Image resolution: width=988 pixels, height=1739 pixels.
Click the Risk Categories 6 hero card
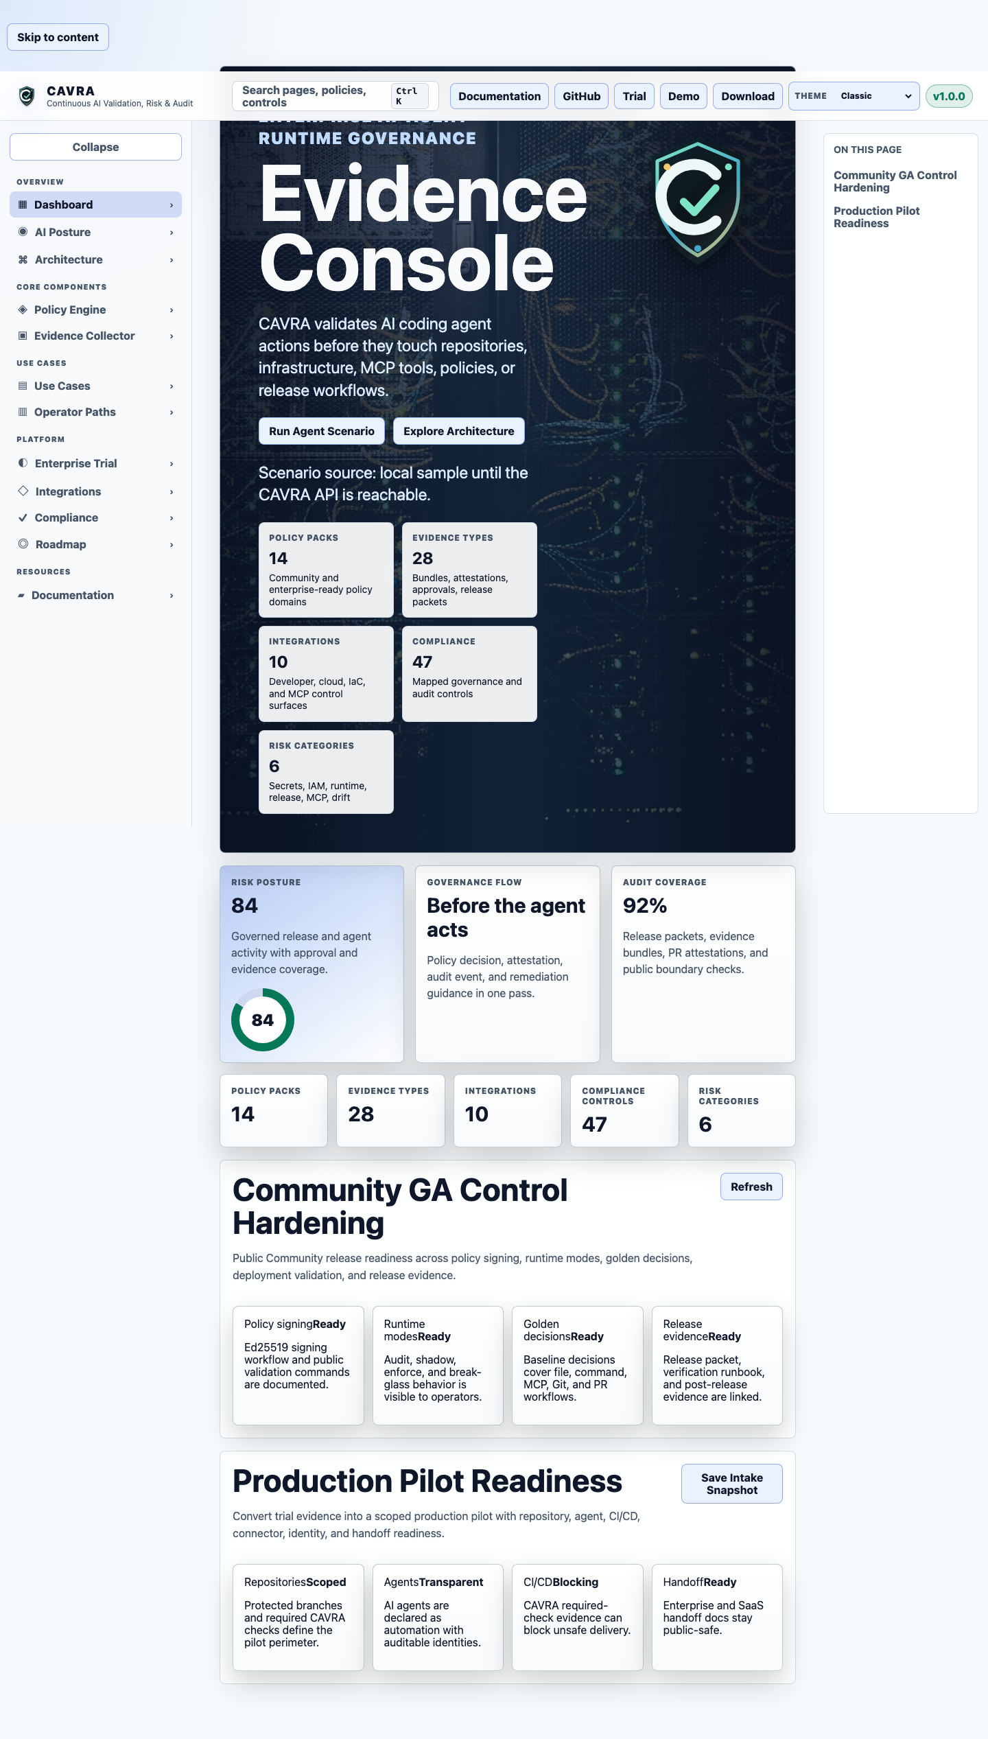326,771
